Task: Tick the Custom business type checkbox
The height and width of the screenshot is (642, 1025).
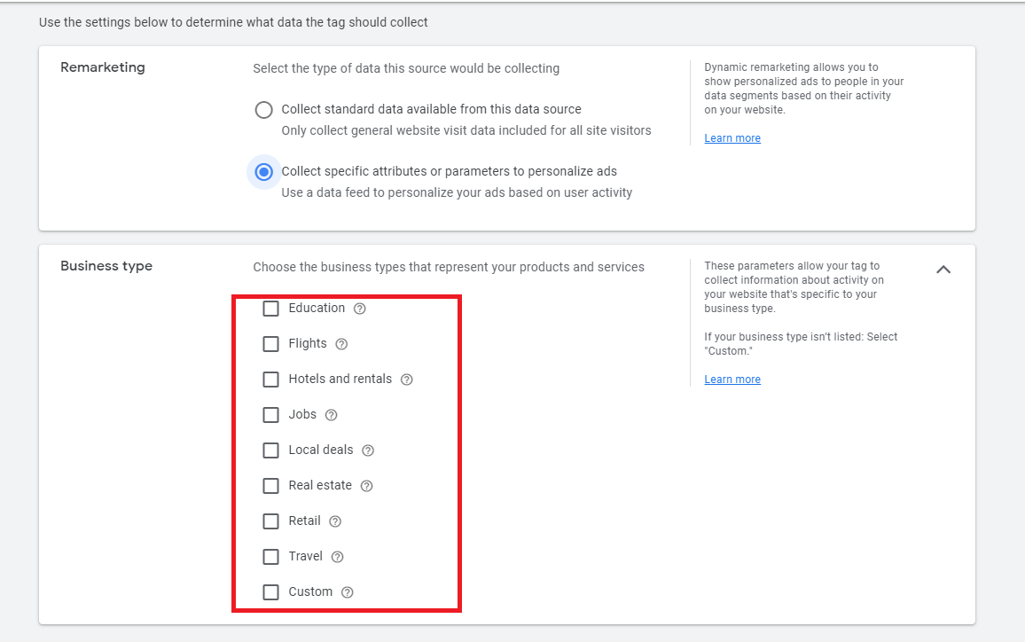Action: coord(270,592)
